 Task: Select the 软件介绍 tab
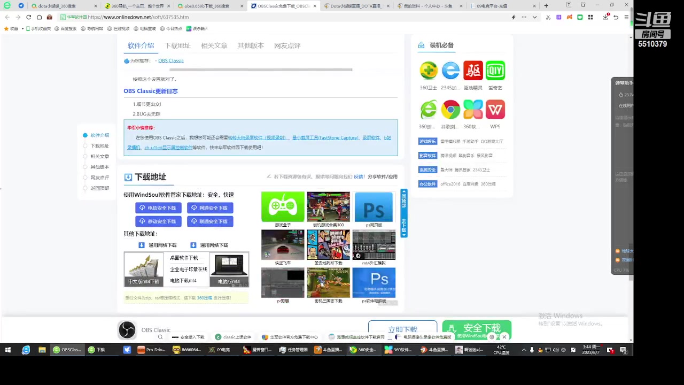[x=141, y=45]
